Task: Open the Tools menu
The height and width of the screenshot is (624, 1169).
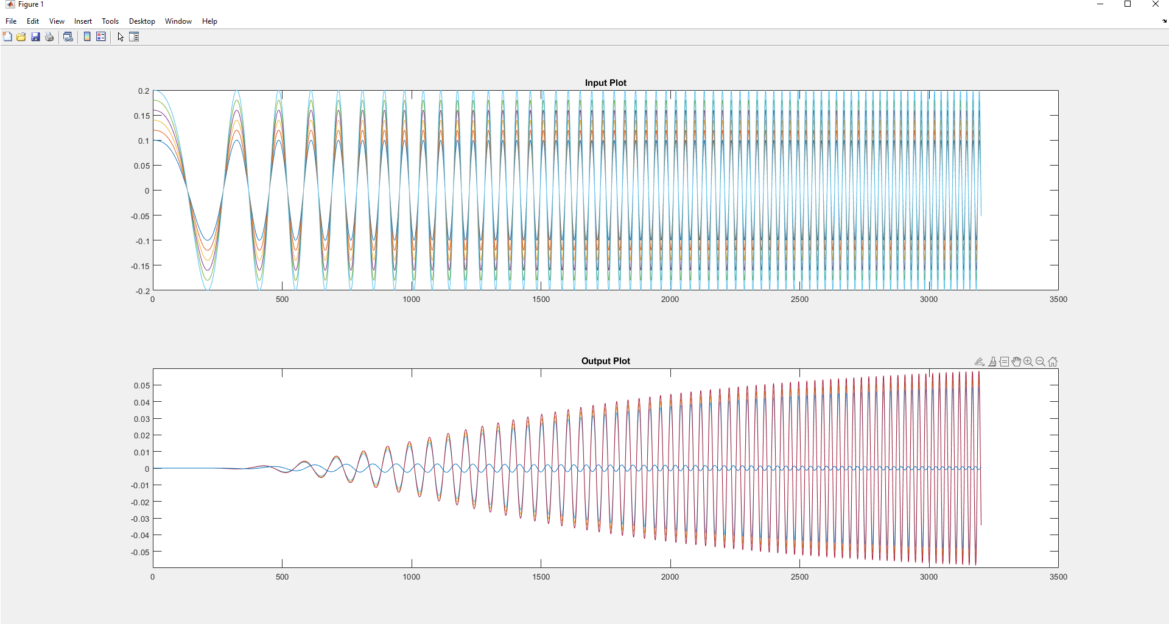Action: pyautogui.click(x=110, y=21)
